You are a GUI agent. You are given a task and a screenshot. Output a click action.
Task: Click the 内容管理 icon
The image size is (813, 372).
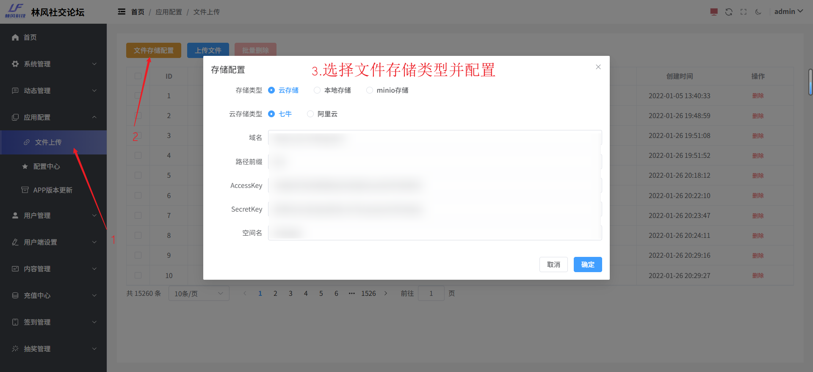[15, 269]
